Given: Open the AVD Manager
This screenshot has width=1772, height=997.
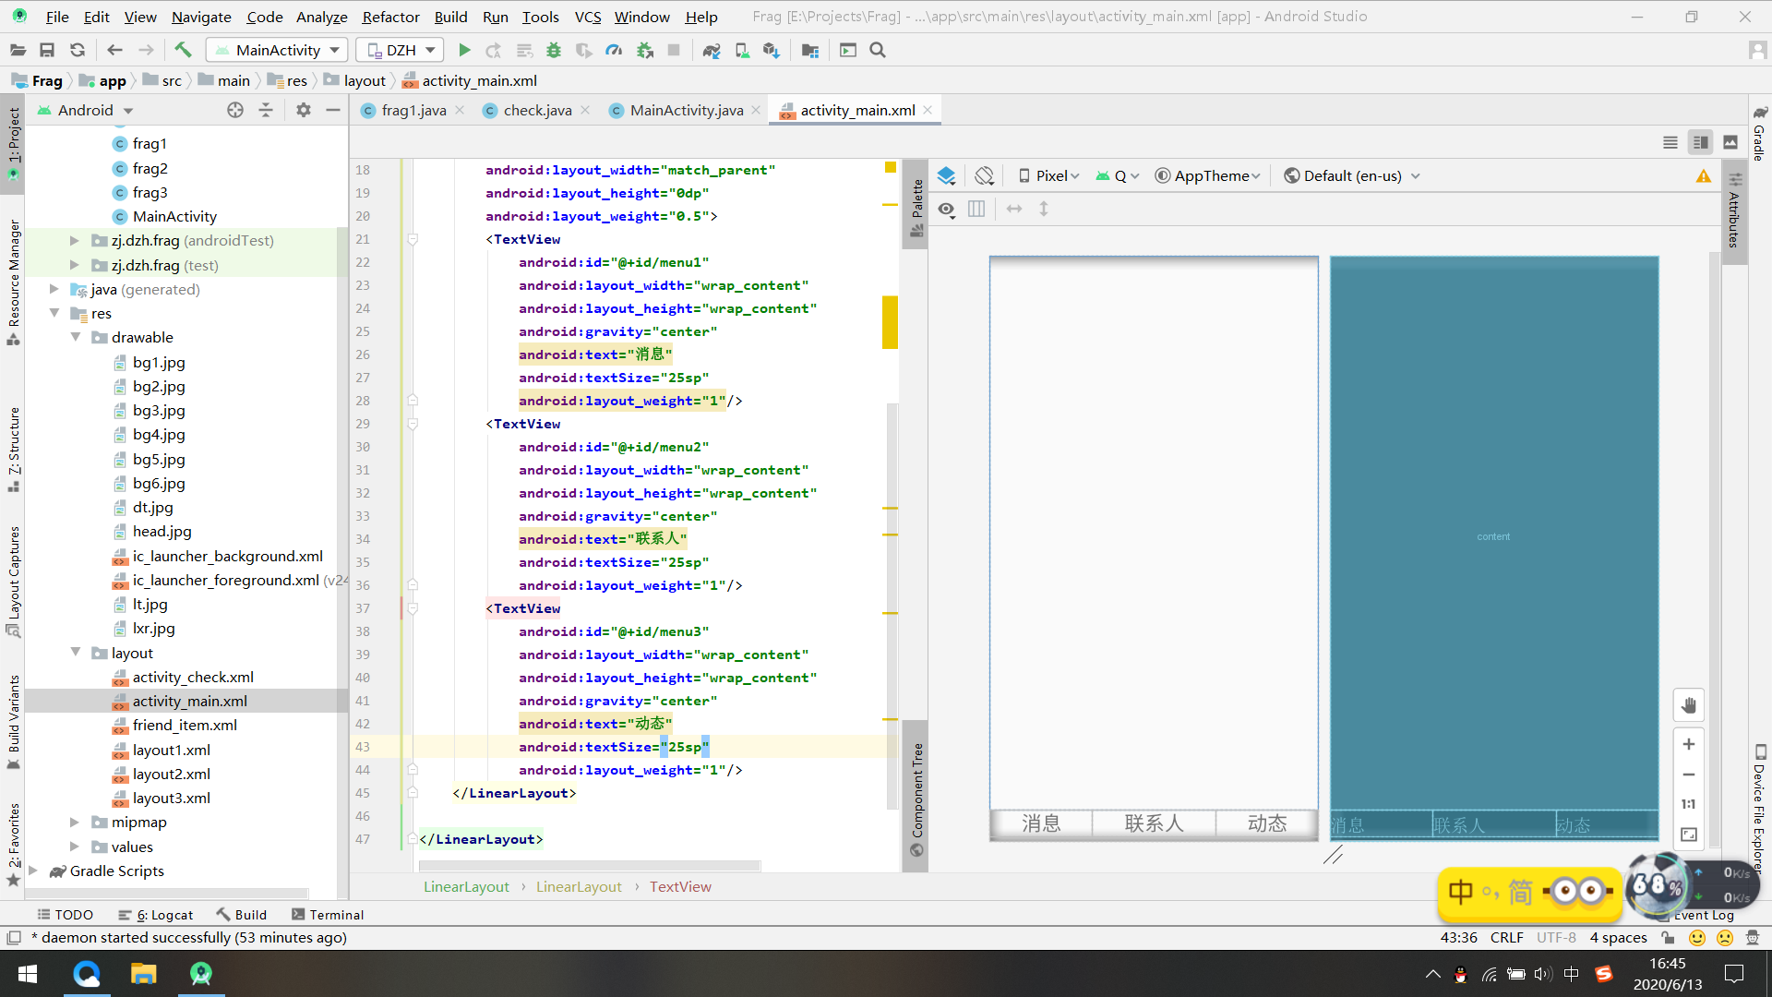Looking at the screenshot, I should tap(741, 50).
